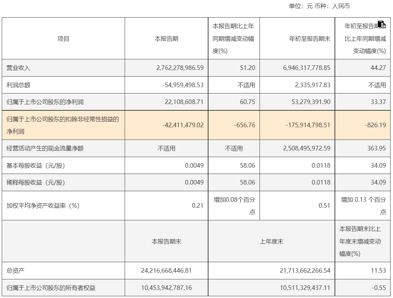Click value 6,946,317,778.85
Image resolution: width=393 pixels, height=298 pixels.
307,68
